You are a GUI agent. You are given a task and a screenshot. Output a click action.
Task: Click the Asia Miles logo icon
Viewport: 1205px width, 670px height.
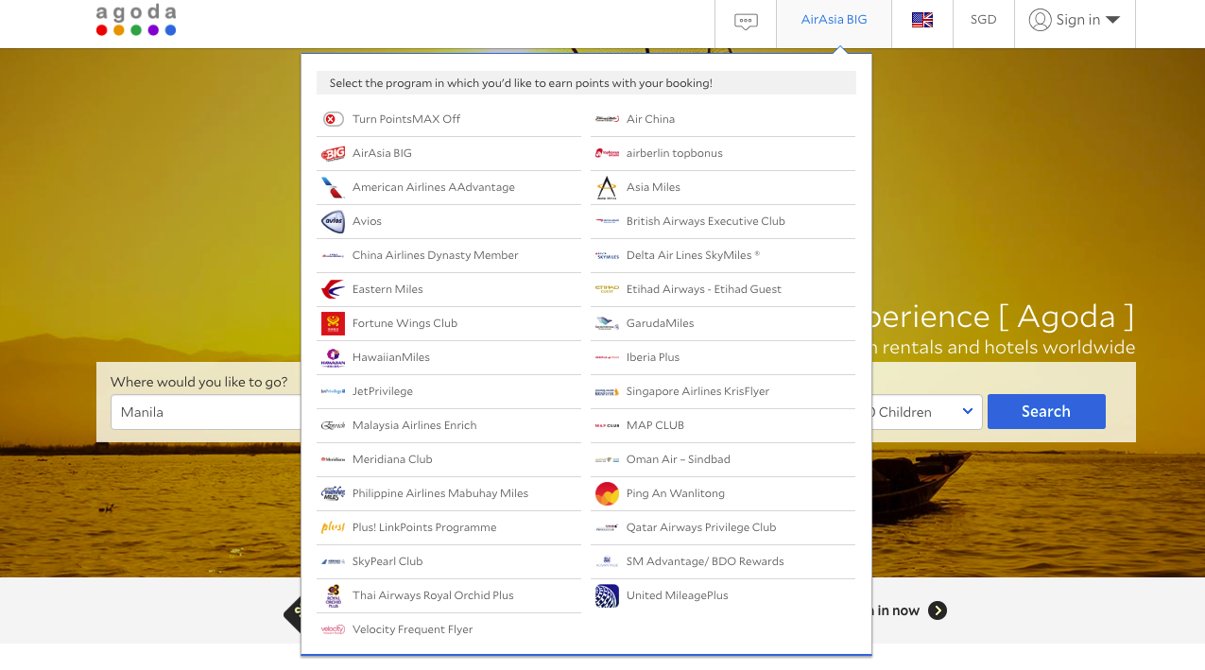pos(607,187)
